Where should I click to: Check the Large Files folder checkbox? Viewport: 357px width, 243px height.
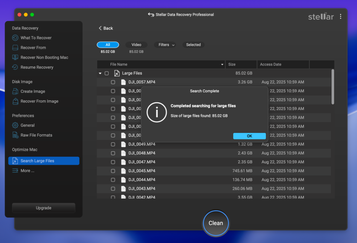[107, 73]
